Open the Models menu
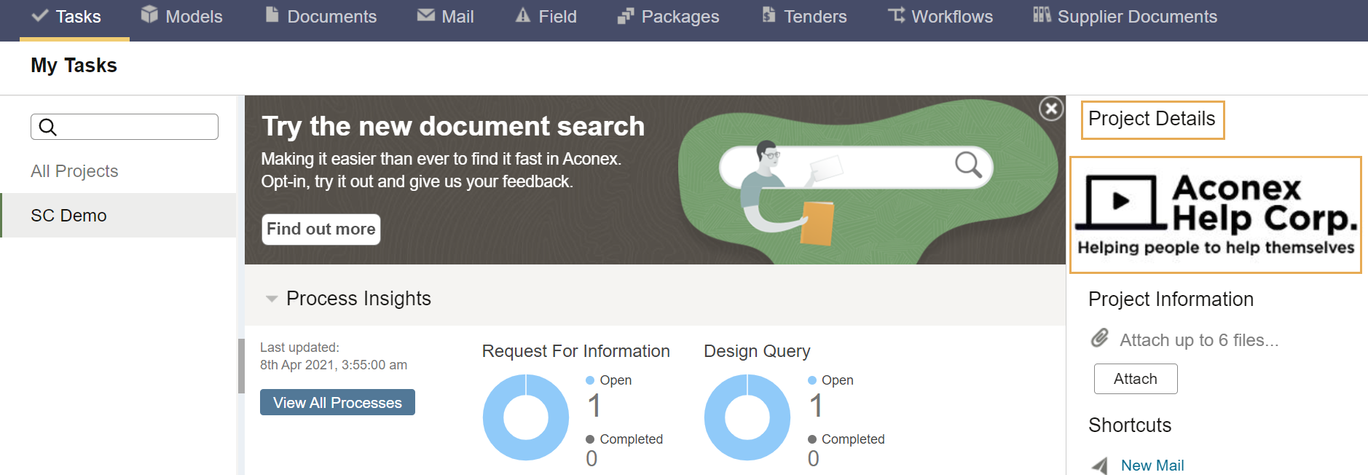Viewport: 1368px width, 475px height. (182, 17)
